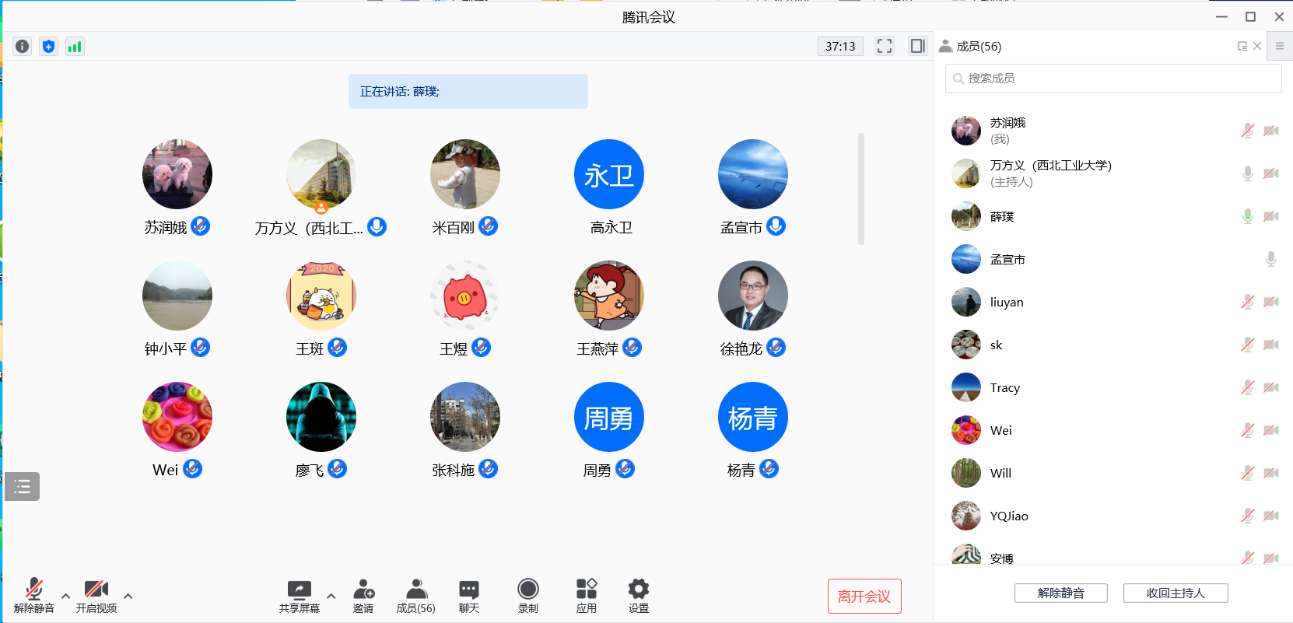
Task: Start recording with the Record icon
Action: click(x=528, y=595)
